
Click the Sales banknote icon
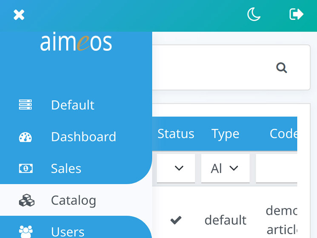[x=26, y=169]
